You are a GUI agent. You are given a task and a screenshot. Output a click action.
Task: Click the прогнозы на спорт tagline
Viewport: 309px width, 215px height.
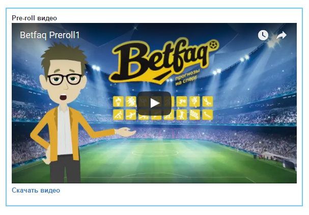pos(187,77)
